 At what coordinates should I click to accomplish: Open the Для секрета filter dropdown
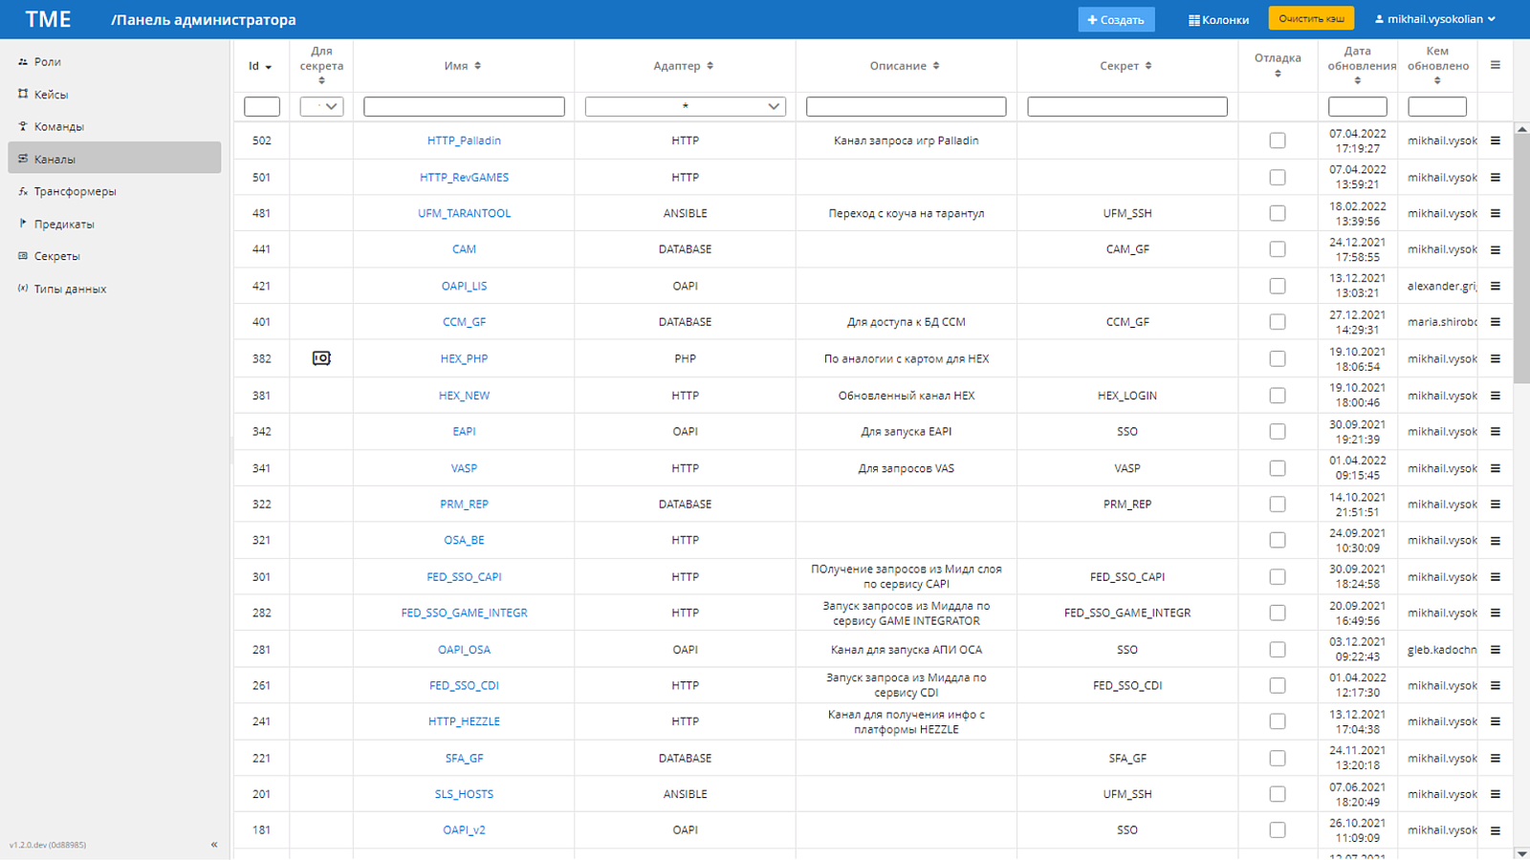point(321,106)
